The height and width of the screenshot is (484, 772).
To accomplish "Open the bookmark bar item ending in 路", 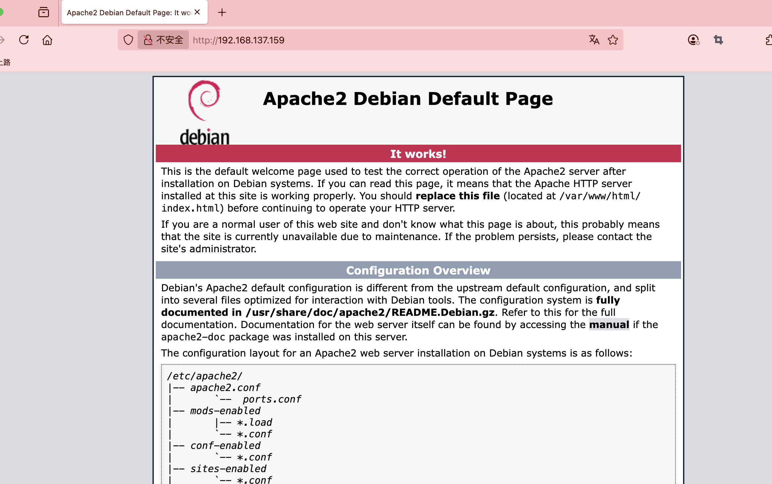I will (5, 62).
